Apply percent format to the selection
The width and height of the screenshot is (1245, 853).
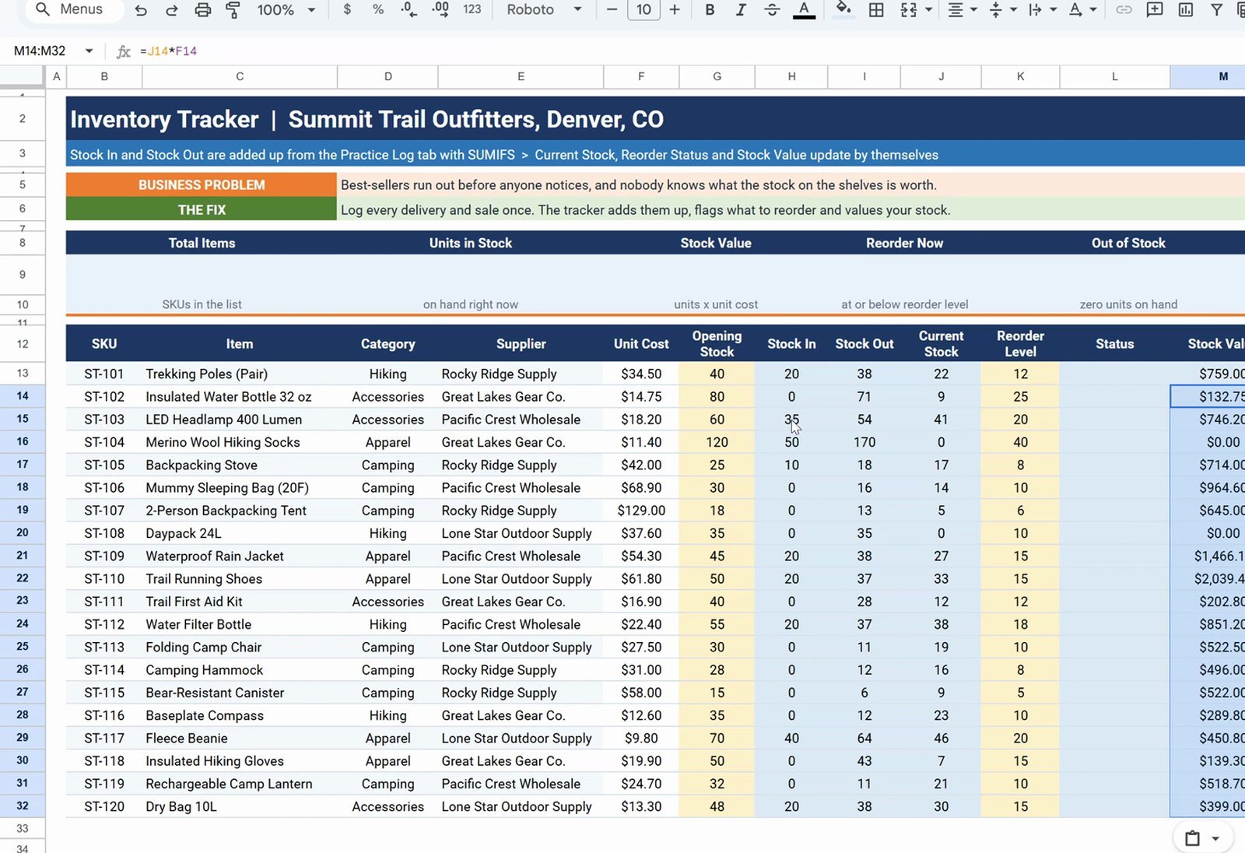click(x=378, y=10)
